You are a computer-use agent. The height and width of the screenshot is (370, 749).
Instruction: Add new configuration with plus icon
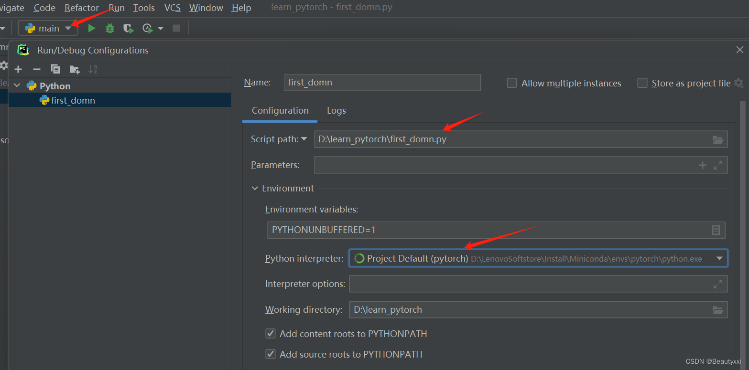(x=18, y=70)
